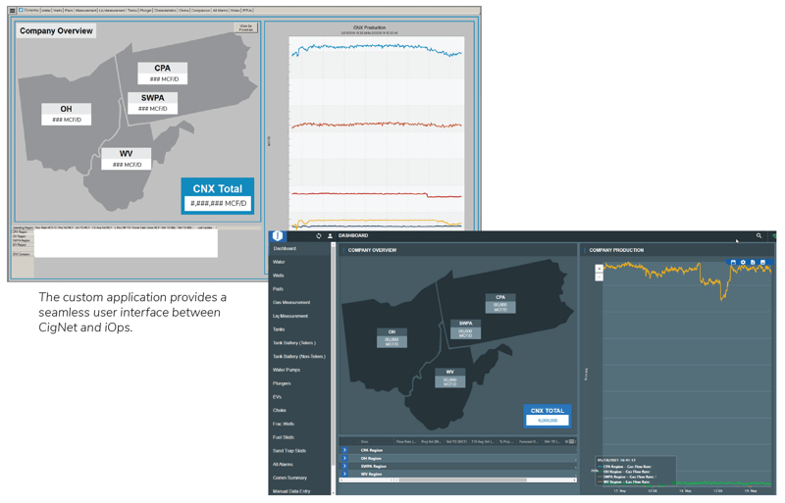Viewport: 785px width, 503px height.
Task: Click the document export icon on chart
Action: pos(753,262)
